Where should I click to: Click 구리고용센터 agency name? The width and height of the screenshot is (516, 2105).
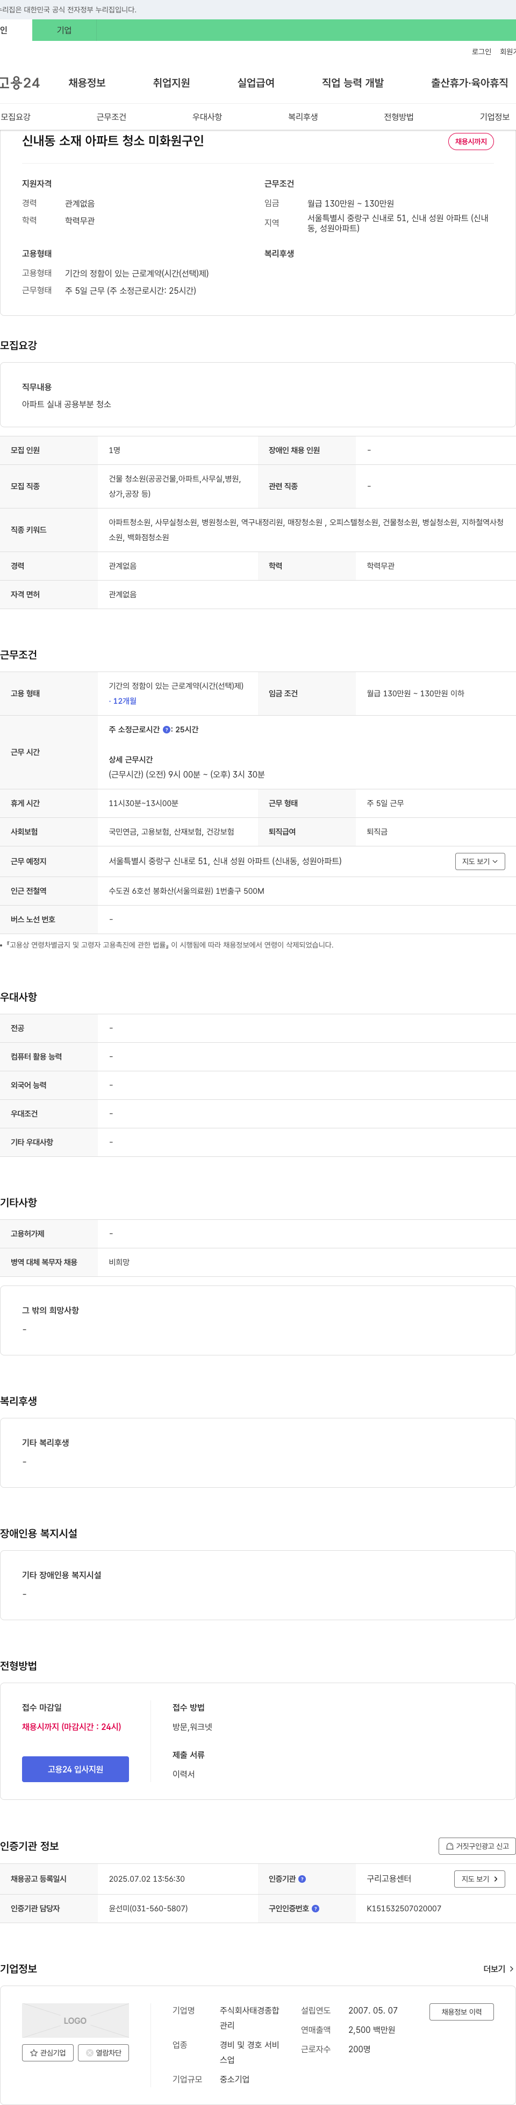click(x=389, y=1878)
